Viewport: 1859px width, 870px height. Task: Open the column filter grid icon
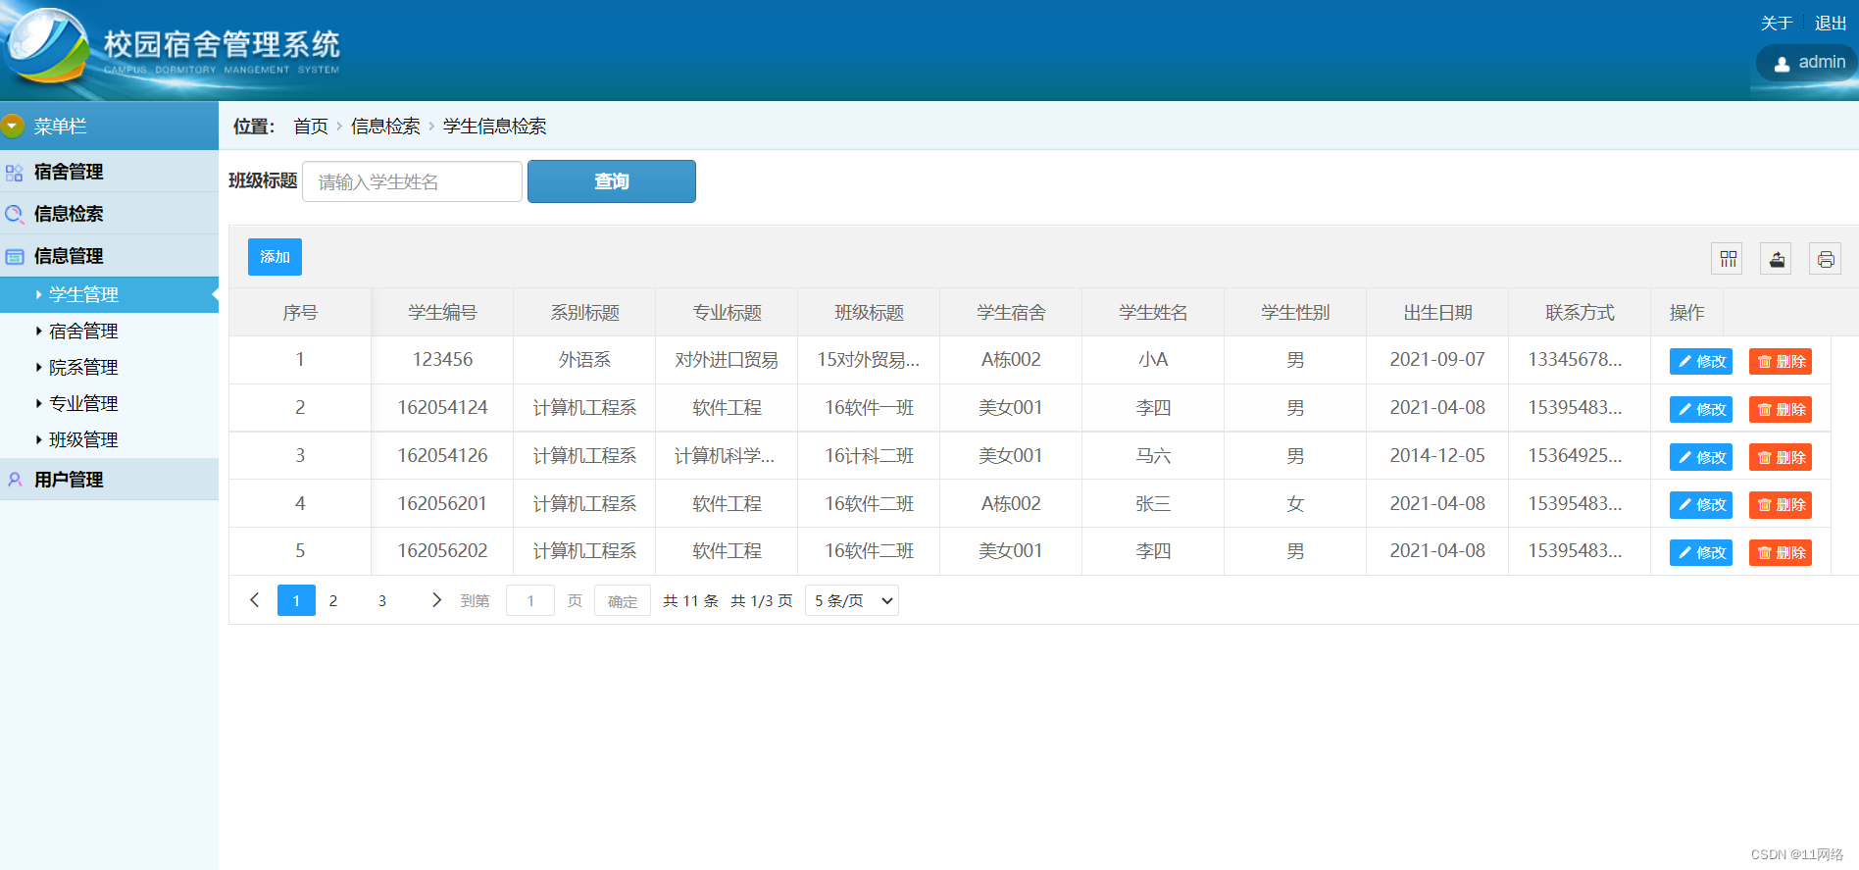click(x=1728, y=259)
